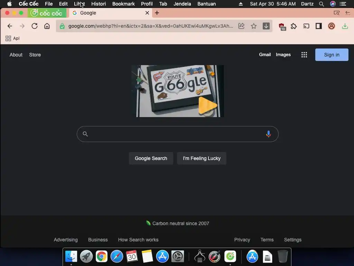Click the search magnifier in the box
354x266 pixels.
point(85,134)
